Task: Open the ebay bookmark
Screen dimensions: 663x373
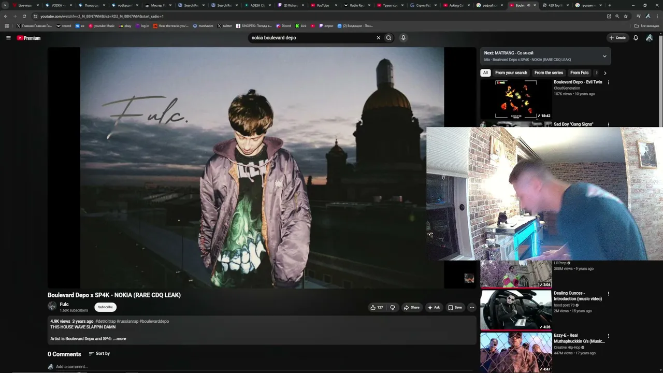Action: 125,25
